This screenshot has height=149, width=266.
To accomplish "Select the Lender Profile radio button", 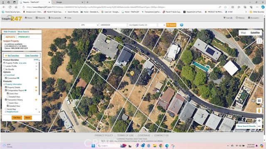I will point(4,66).
